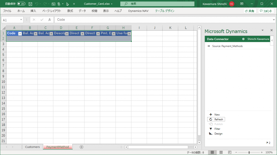Viewport: 277px width, 155px height.
Task: Close the Microsoft Dynamics task pane
Action: pyautogui.click(x=272, y=30)
